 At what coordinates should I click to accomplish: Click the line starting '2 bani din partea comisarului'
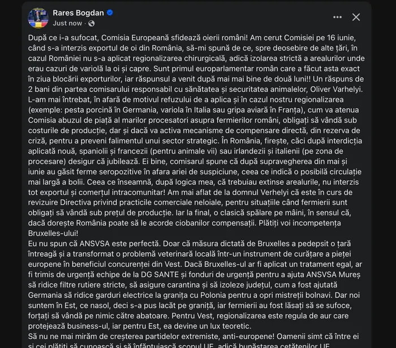196,90
